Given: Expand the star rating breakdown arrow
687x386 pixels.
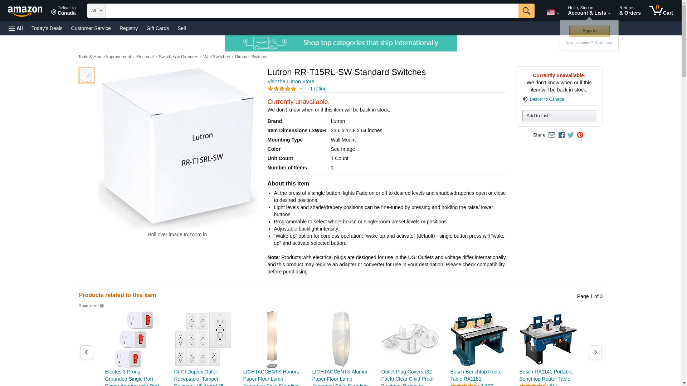Looking at the screenshot, I should (301, 89).
